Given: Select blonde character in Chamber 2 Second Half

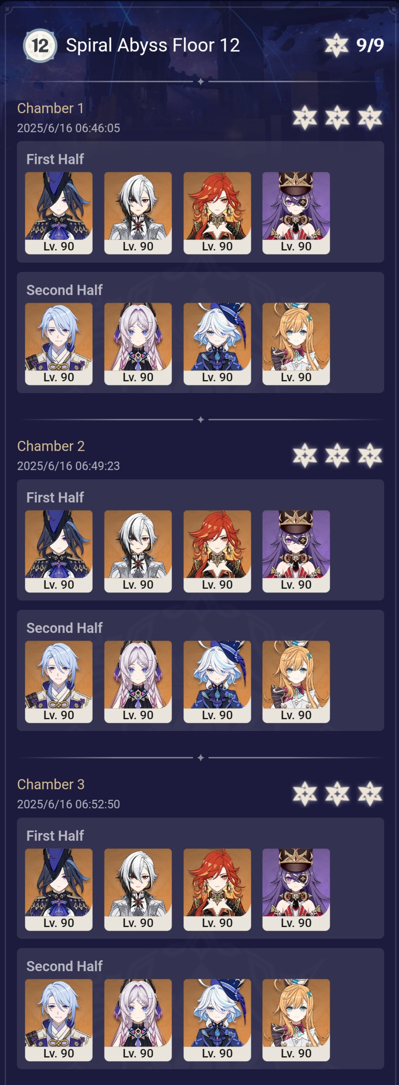Looking at the screenshot, I should [296, 681].
